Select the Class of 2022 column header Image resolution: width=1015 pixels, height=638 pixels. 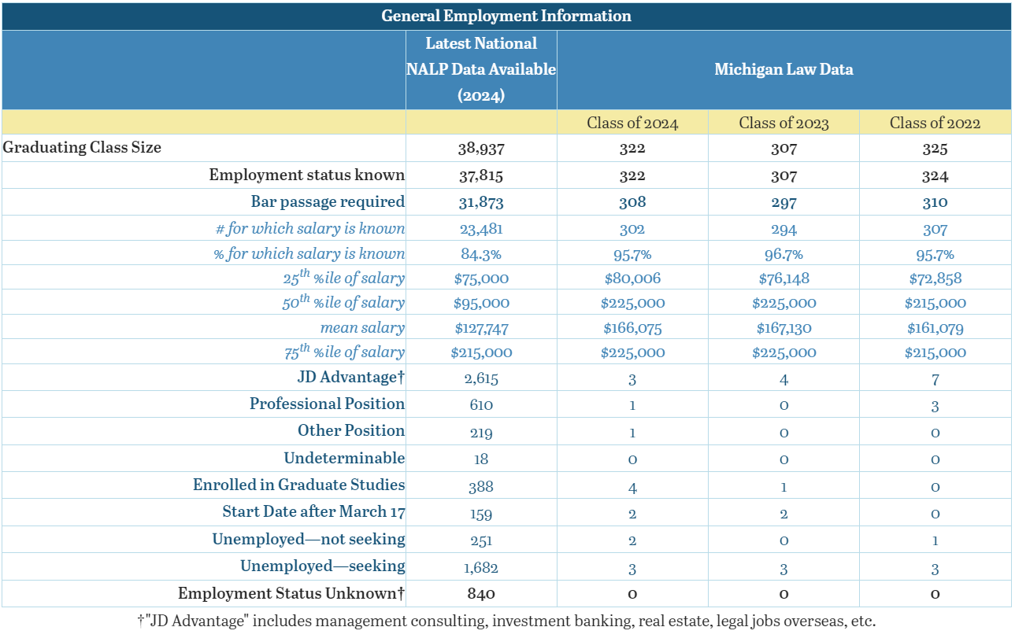935,123
